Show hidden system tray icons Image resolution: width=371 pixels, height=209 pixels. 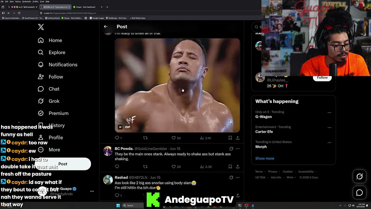point(340,206)
